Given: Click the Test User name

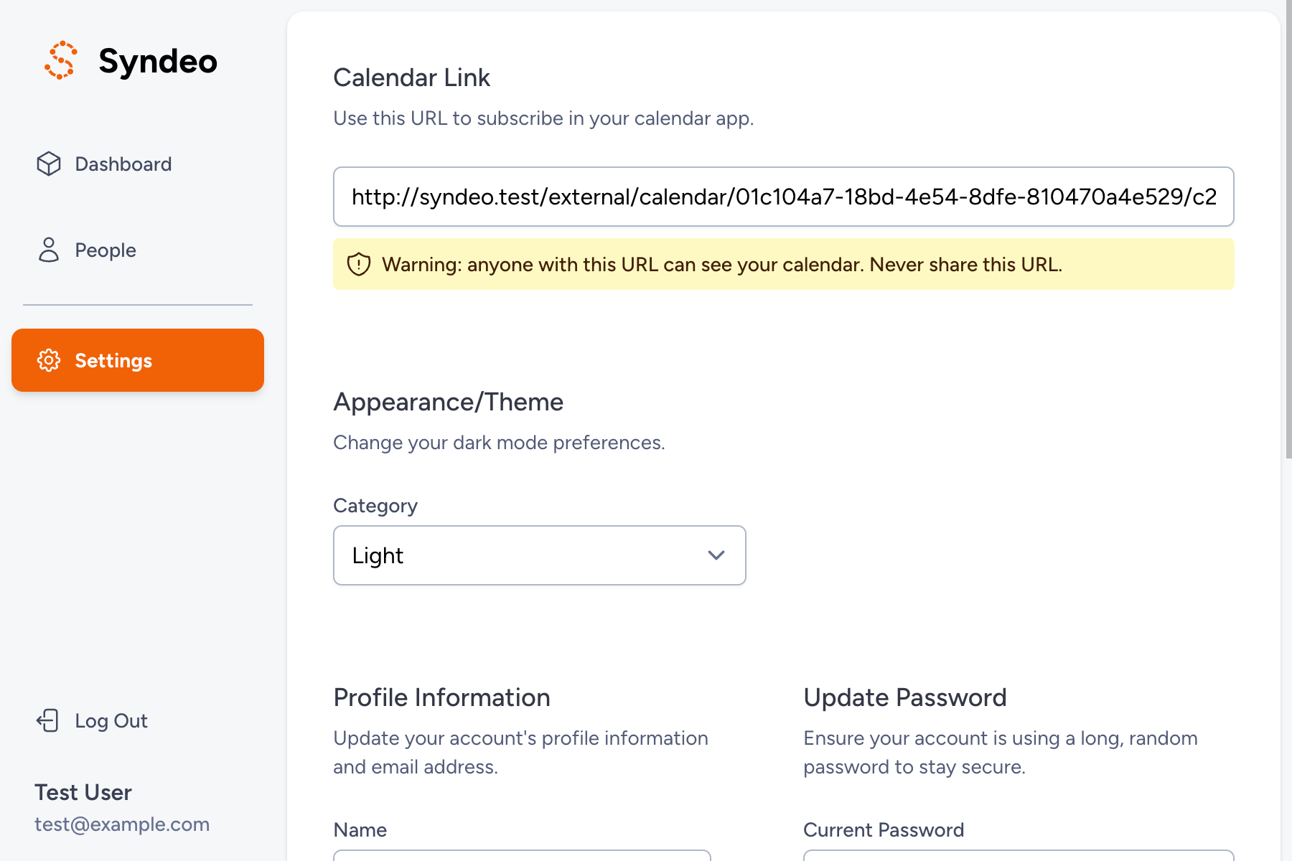Looking at the screenshot, I should pyautogui.click(x=83, y=792).
